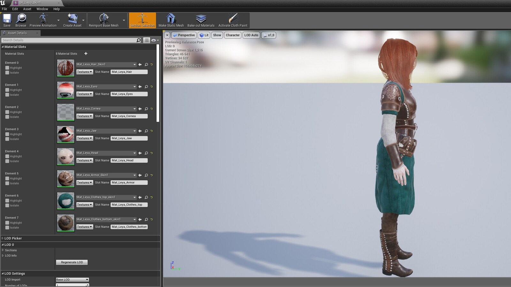Click the Character viewport button
Screen dimensions: 511x287
tap(233, 35)
